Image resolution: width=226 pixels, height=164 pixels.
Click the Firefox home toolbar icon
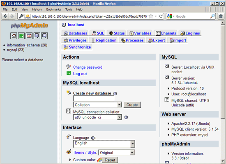[221, 16]
